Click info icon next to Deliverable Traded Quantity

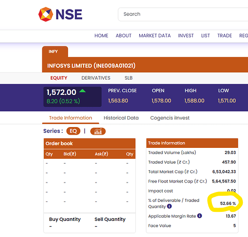pos(169,206)
